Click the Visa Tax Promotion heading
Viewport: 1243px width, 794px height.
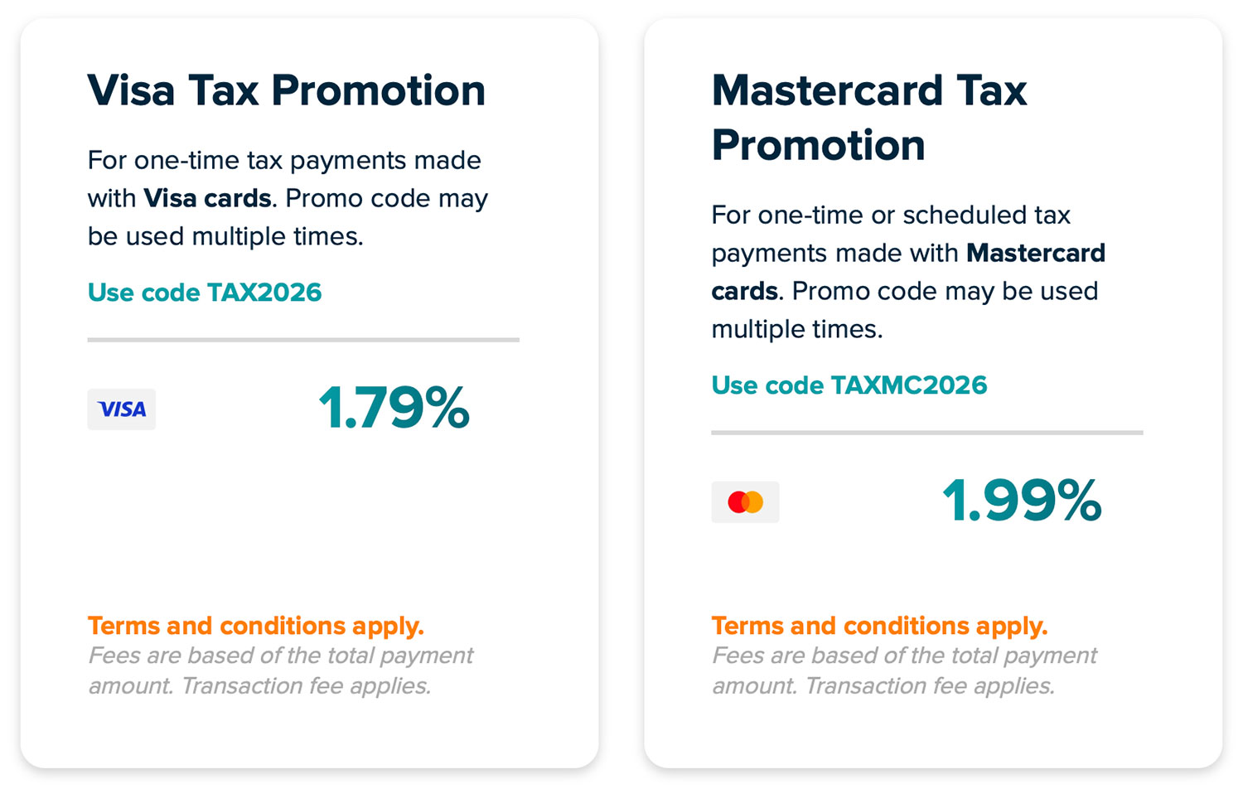click(287, 90)
